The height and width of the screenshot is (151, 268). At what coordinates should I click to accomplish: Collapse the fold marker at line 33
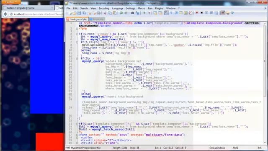point(77,124)
